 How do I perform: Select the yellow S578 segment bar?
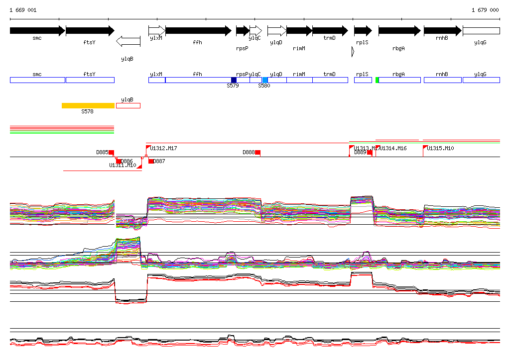click(88, 105)
